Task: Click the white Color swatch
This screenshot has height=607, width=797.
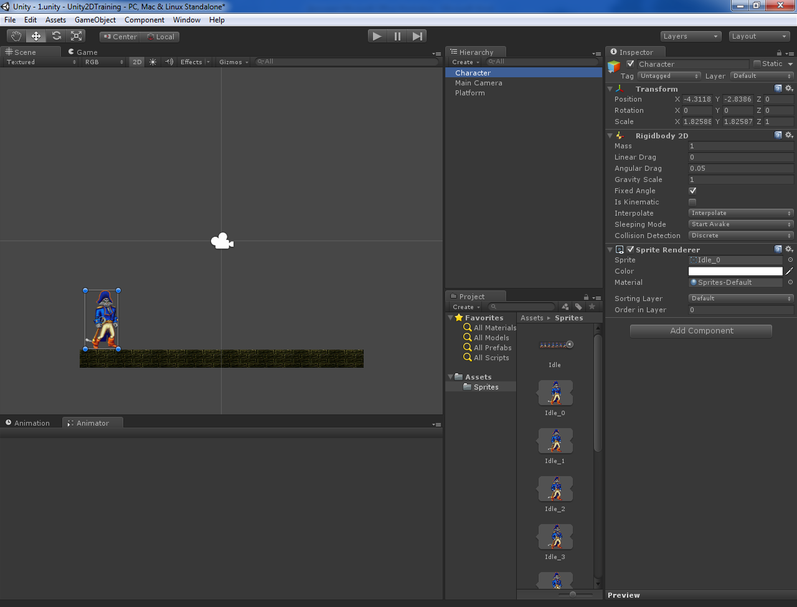Action: [x=735, y=271]
